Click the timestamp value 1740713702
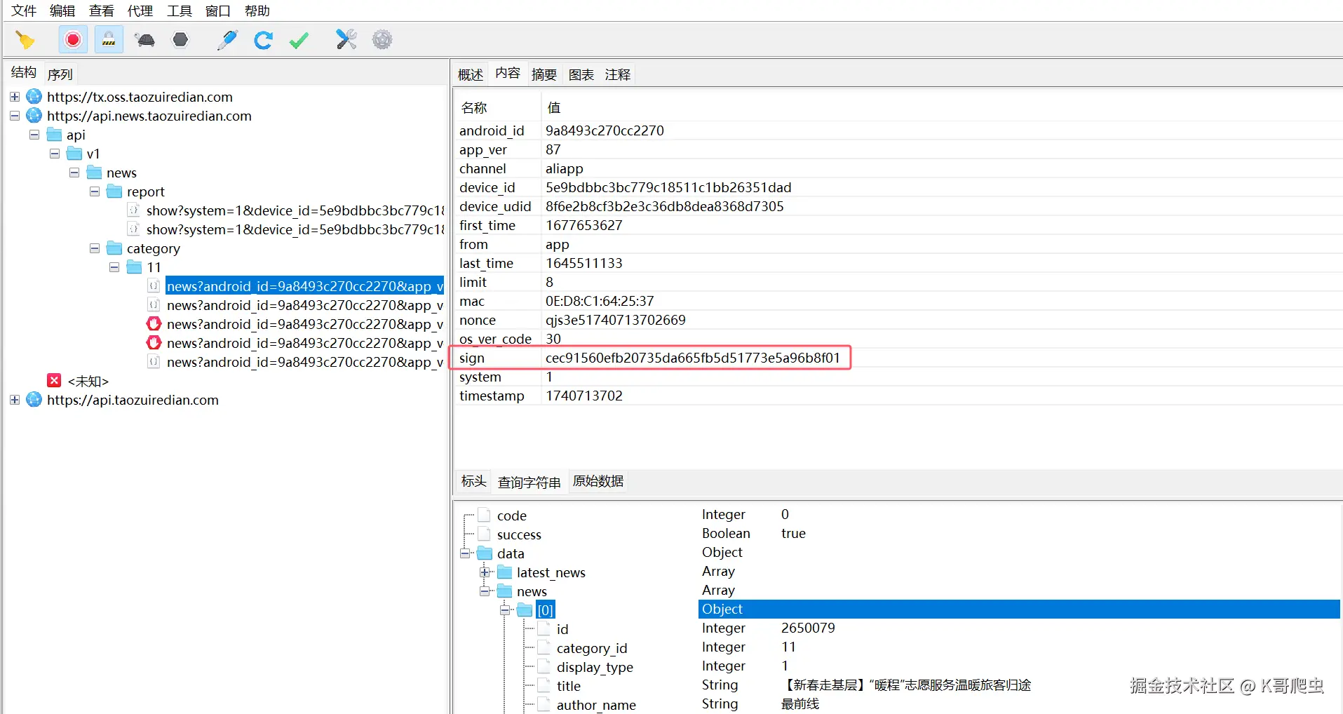This screenshot has width=1343, height=714. pyautogui.click(x=583, y=396)
